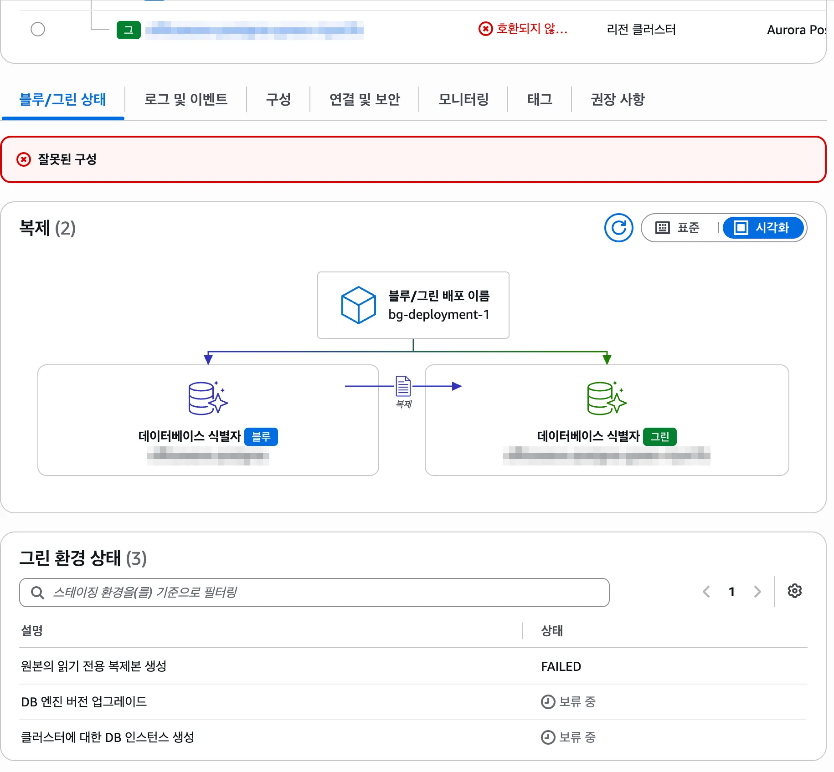Viewport: 834px width, 772px height.
Task: Click the red error icon beside 호환되지 않...
Action: [485, 29]
